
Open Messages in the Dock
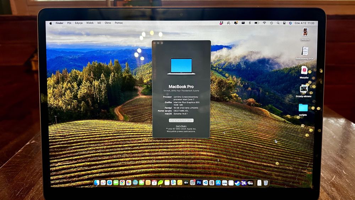142,182
